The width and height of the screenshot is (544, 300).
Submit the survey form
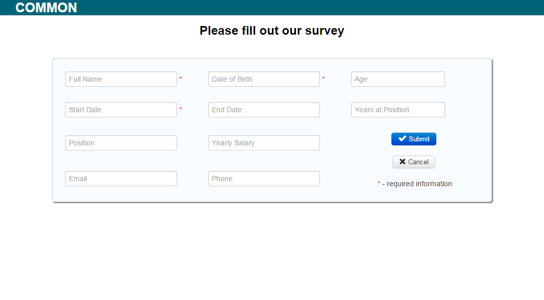(413, 139)
